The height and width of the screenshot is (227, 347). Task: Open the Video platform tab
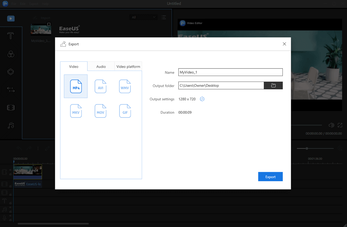[128, 67]
